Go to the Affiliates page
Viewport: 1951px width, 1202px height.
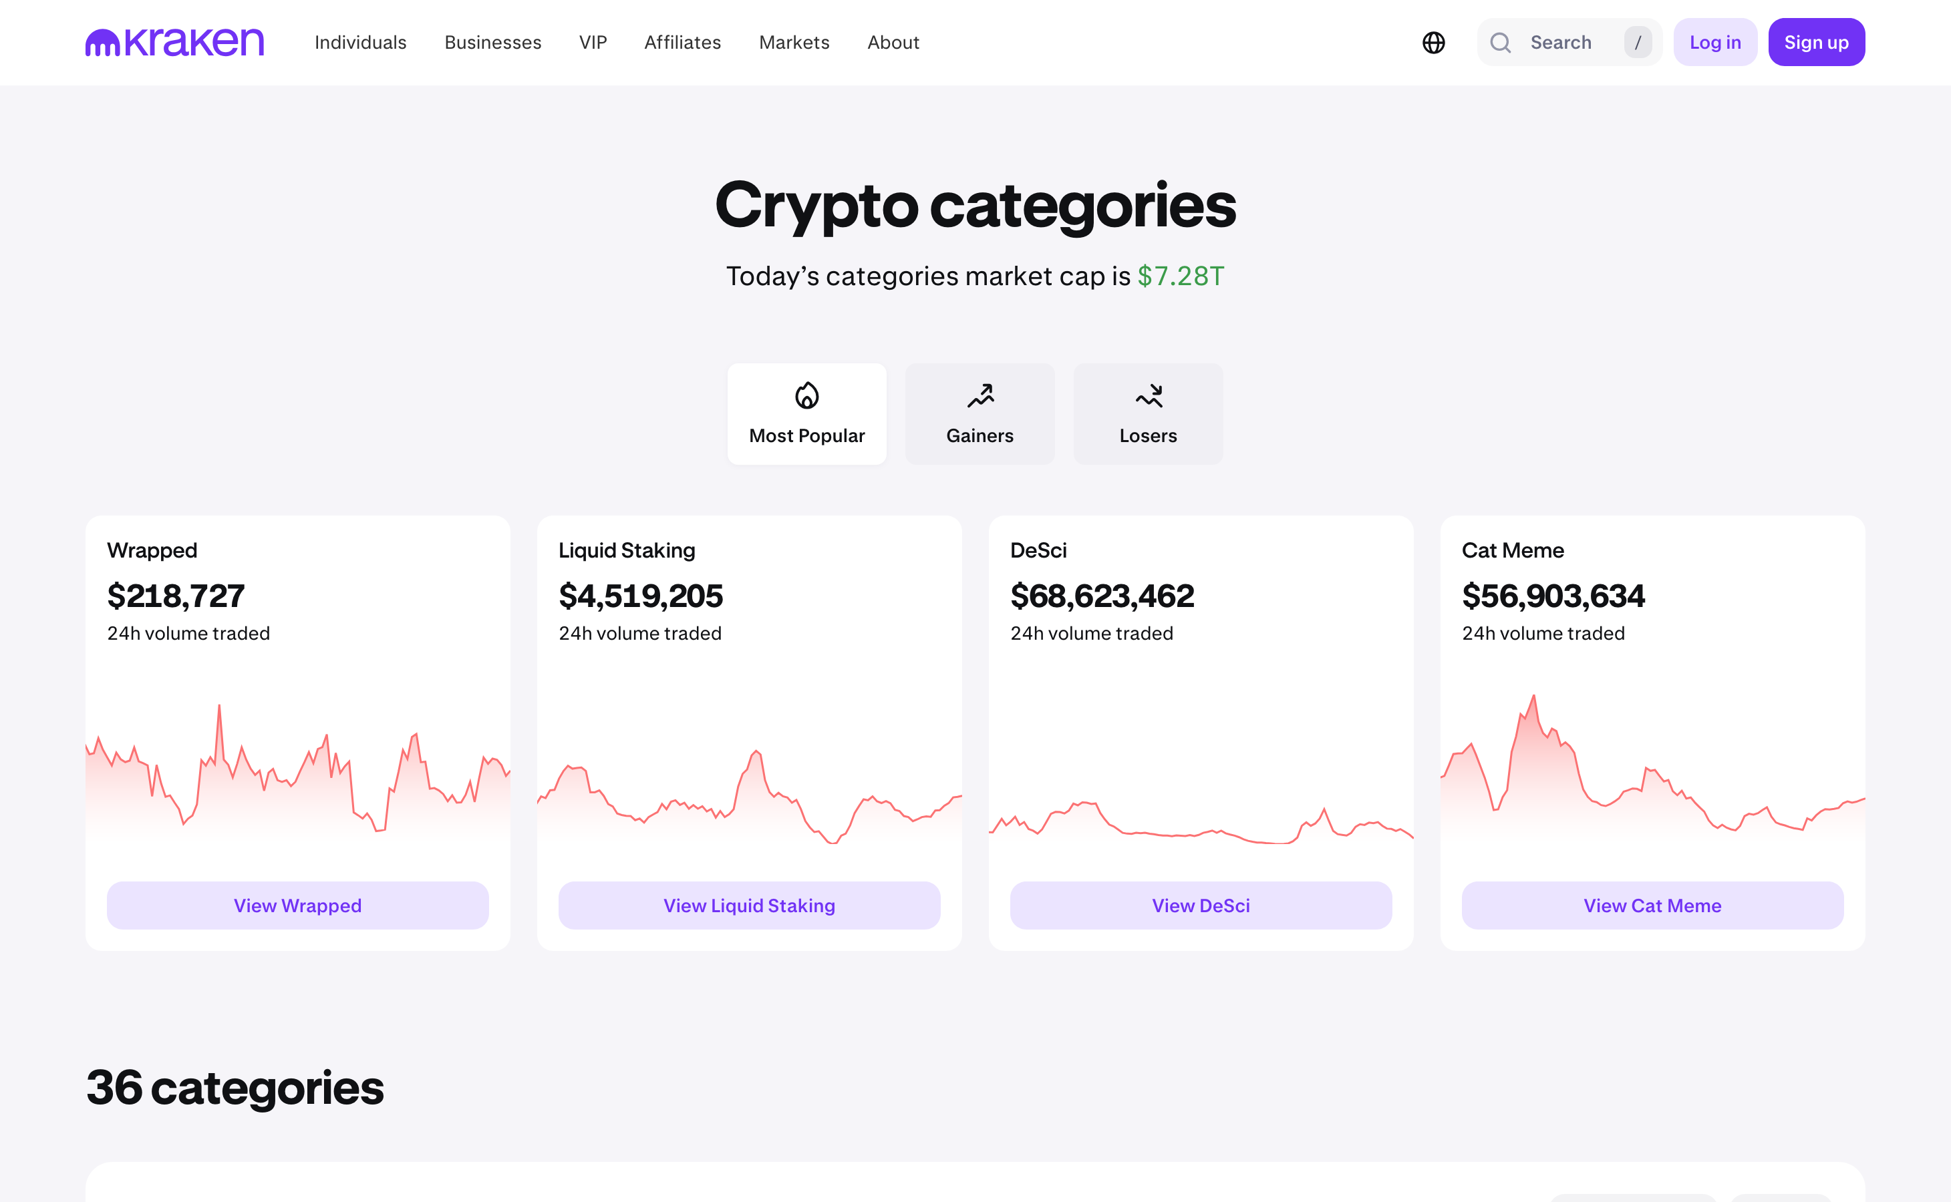(682, 42)
